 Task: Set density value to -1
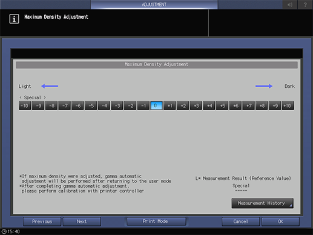(x=143, y=105)
